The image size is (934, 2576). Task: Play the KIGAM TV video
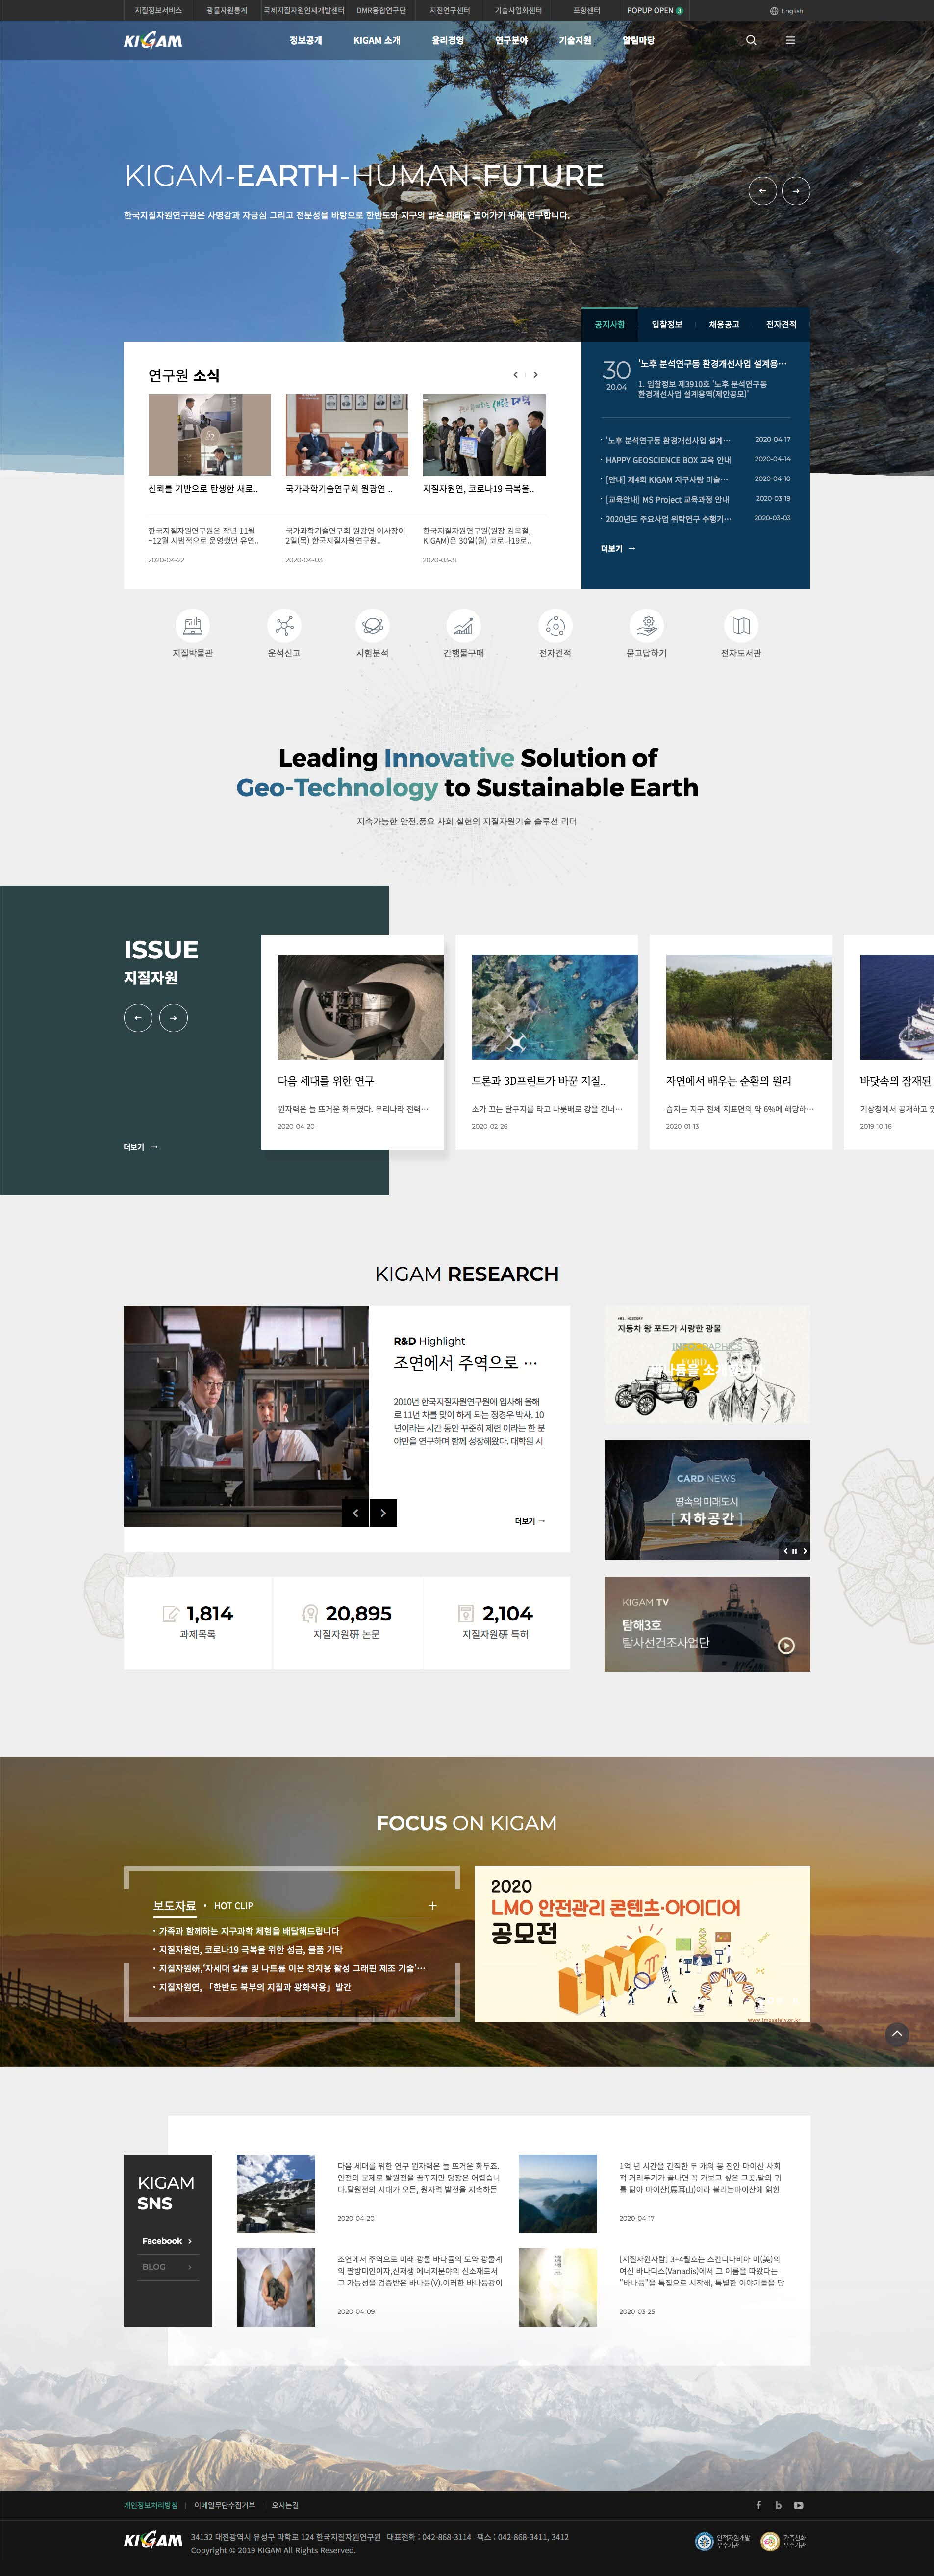coord(786,1646)
